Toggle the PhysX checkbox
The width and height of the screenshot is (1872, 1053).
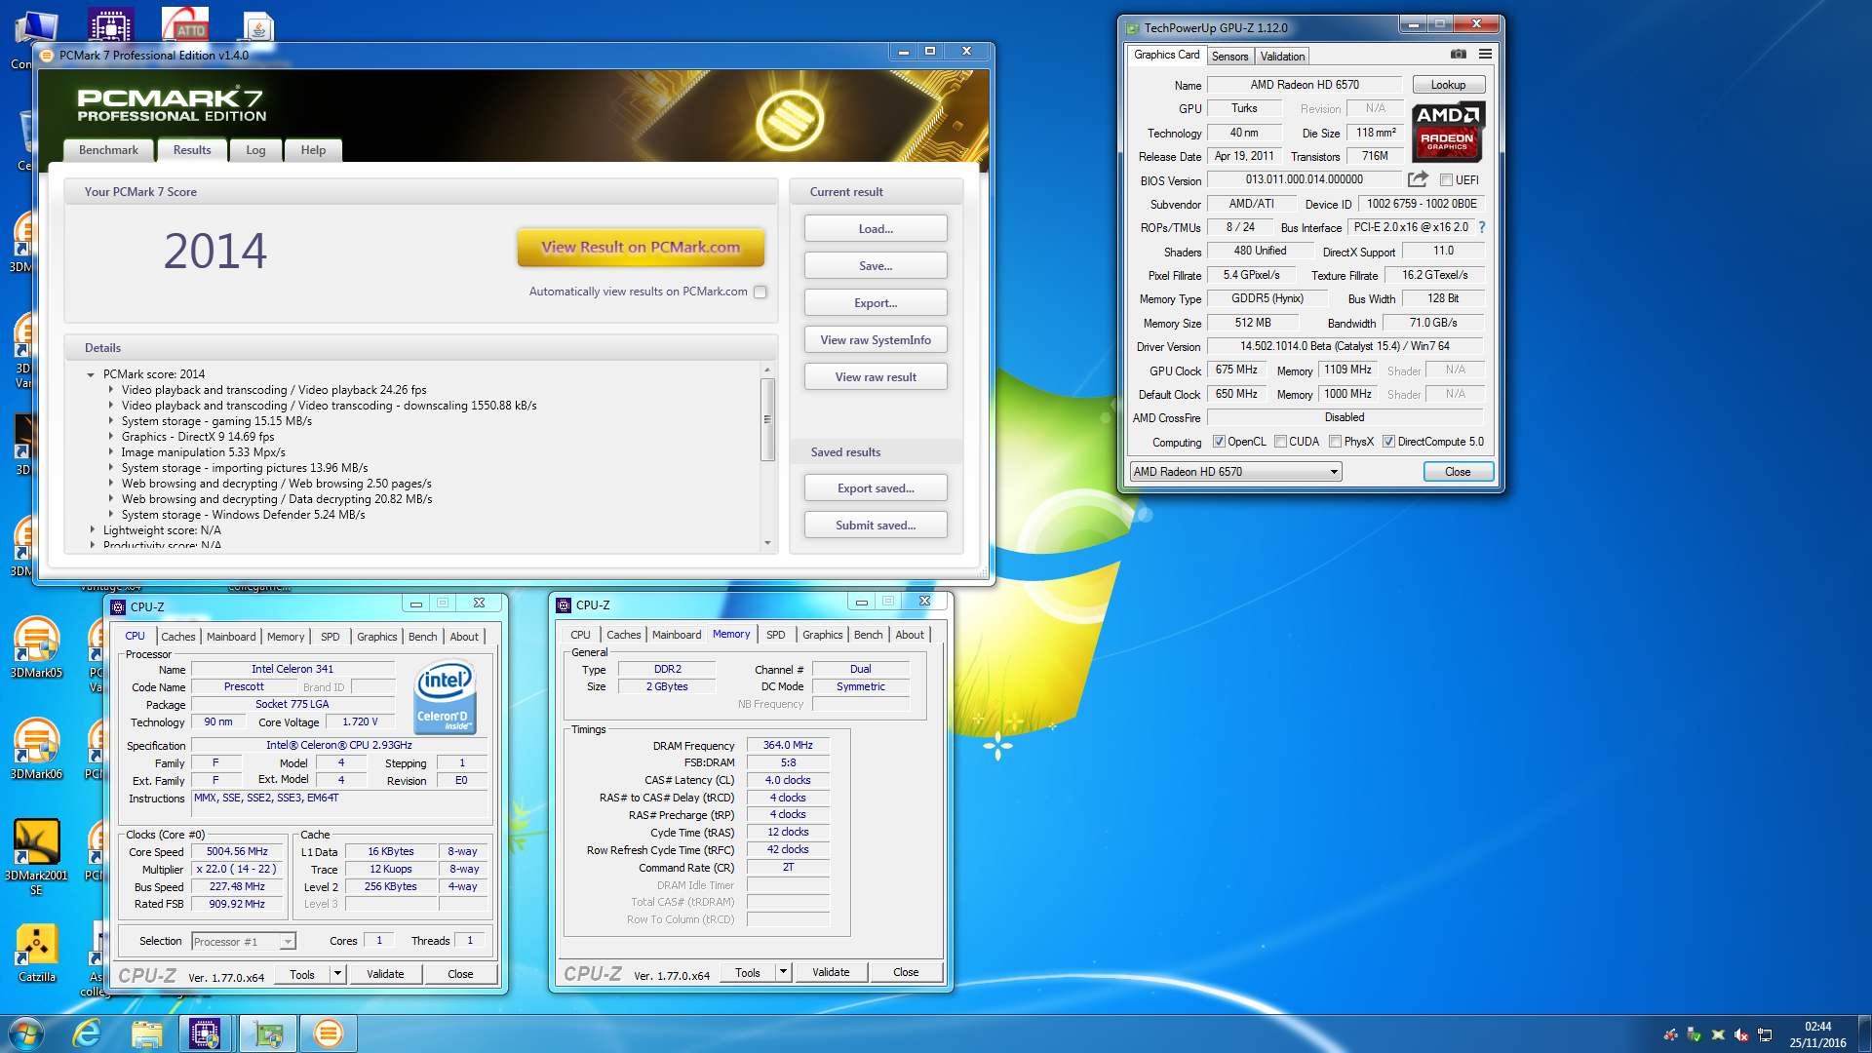[1335, 442]
